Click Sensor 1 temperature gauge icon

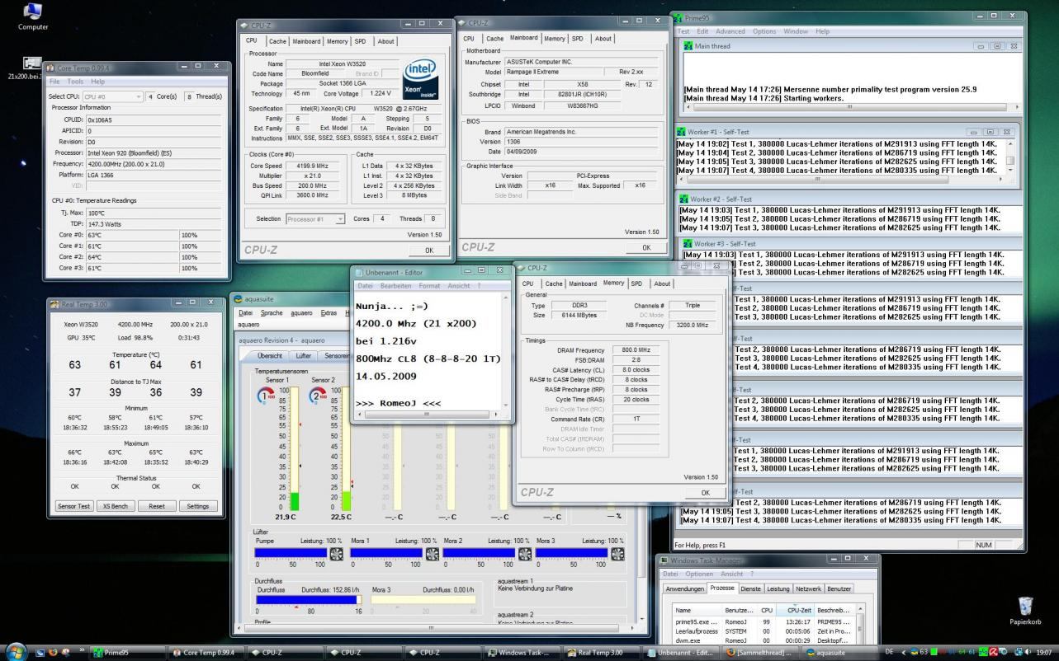click(266, 395)
